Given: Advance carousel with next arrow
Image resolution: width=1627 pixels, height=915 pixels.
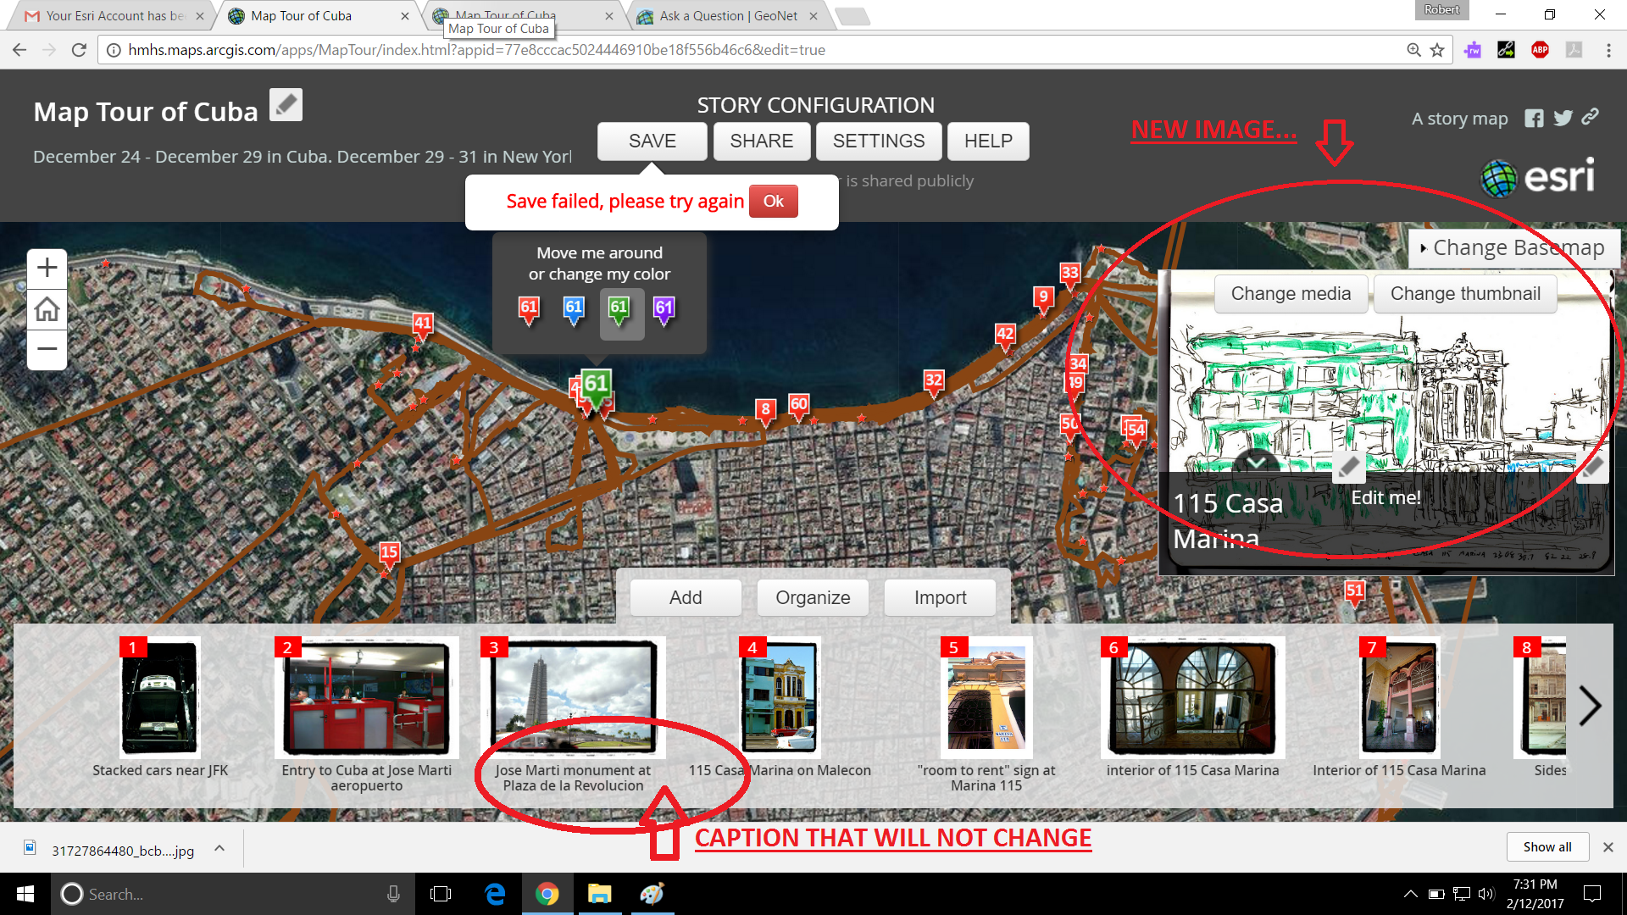Looking at the screenshot, I should coord(1590,706).
